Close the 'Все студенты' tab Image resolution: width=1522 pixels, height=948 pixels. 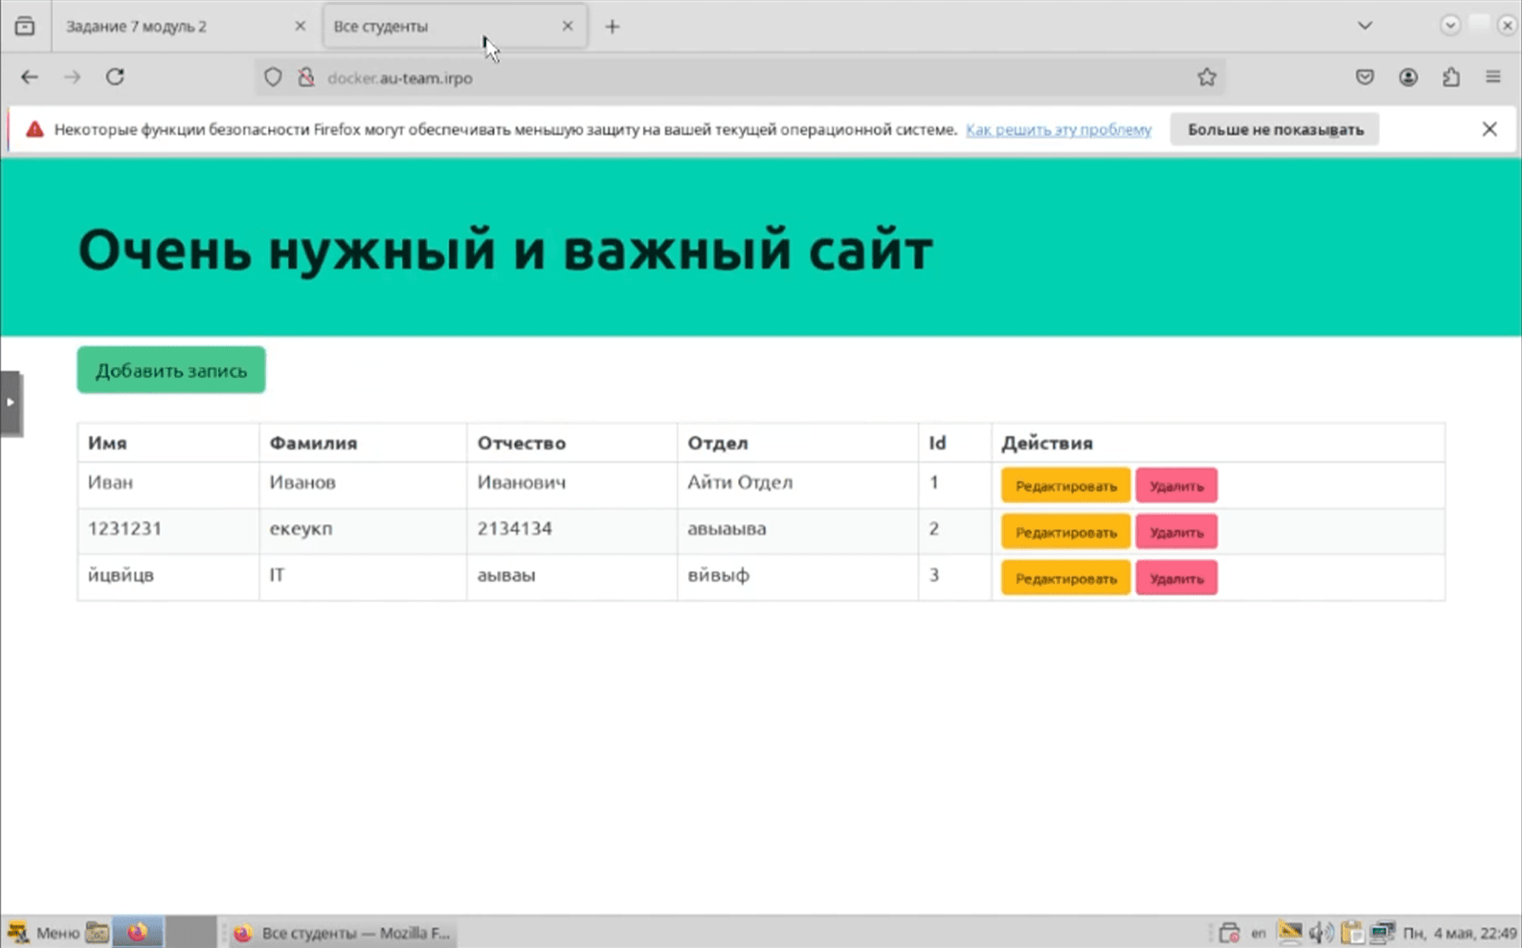[x=568, y=26]
